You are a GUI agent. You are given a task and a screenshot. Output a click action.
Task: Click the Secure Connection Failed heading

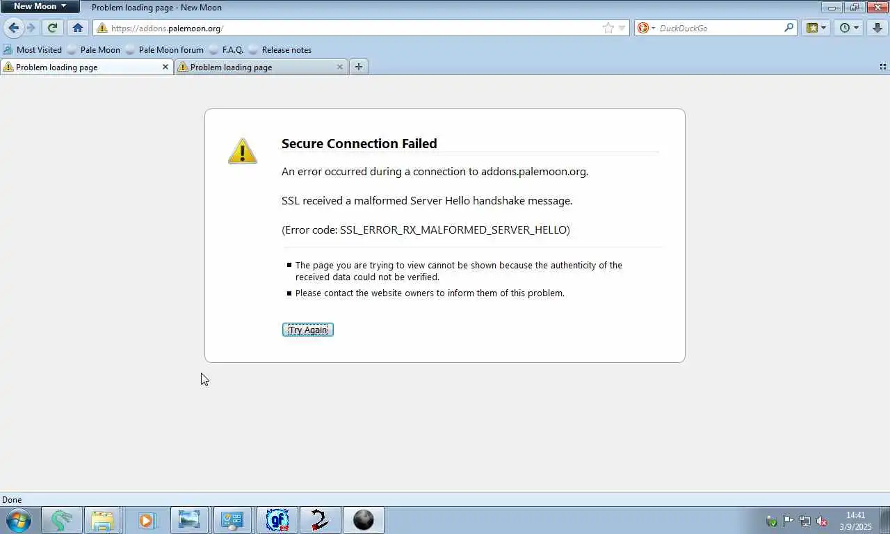pyautogui.click(x=359, y=143)
